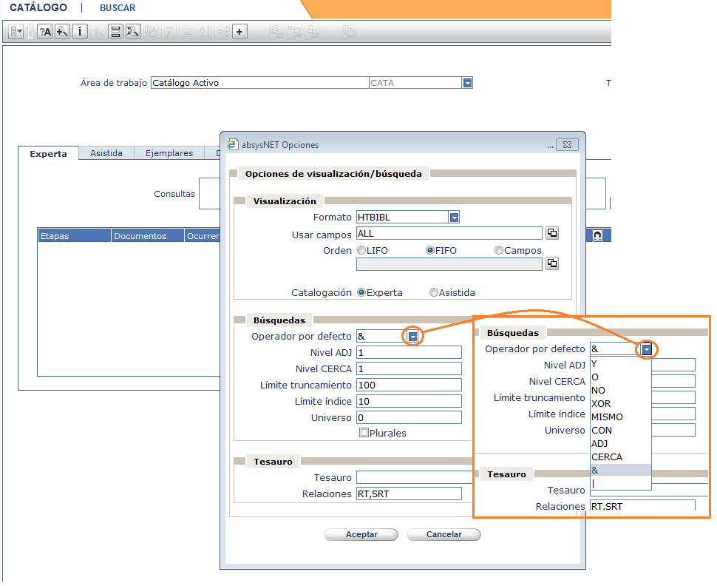Viewport: 717px width, 586px height.
Task: Open Operador por defecto dropdown in dialog
Action: point(413,337)
